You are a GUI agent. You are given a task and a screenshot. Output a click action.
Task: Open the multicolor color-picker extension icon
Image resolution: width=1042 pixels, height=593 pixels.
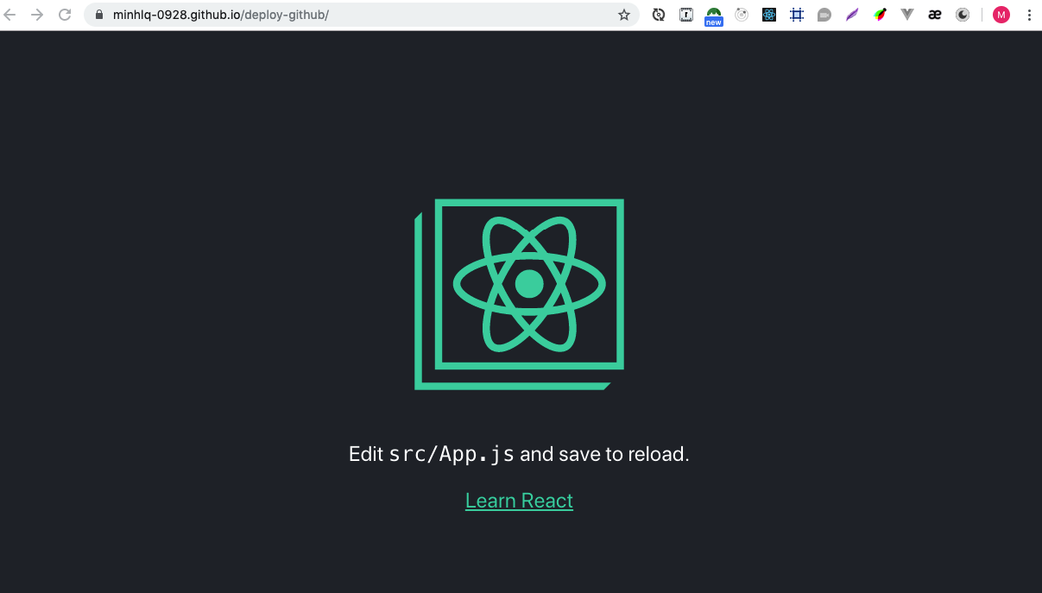pyautogui.click(x=880, y=15)
